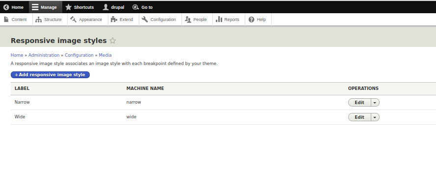436x176 pixels.
Task: Click the Responsive image styles page title
Action: [59, 41]
